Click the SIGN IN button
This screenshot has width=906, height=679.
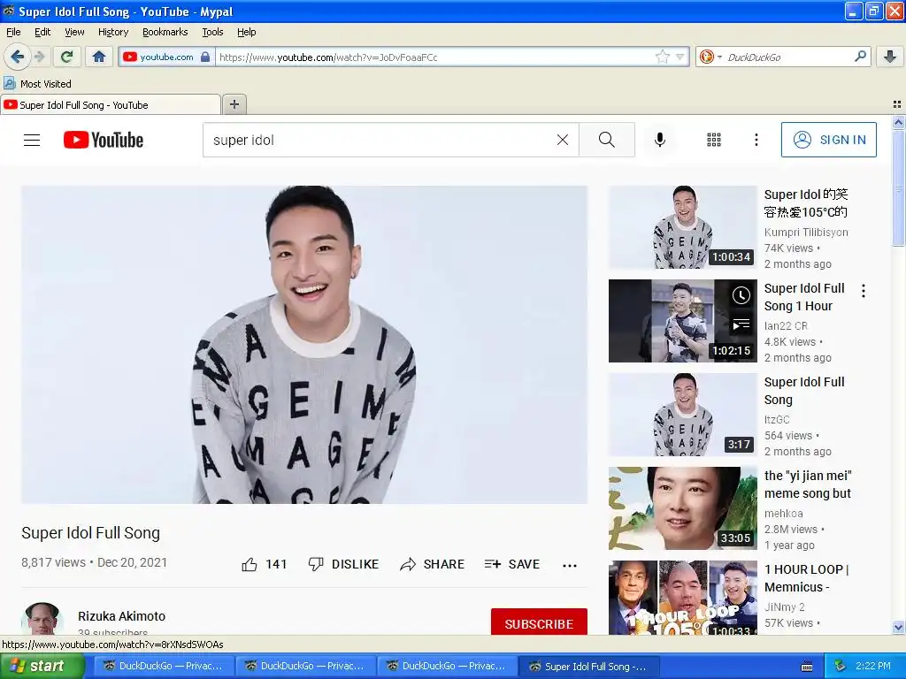pyautogui.click(x=828, y=140)
